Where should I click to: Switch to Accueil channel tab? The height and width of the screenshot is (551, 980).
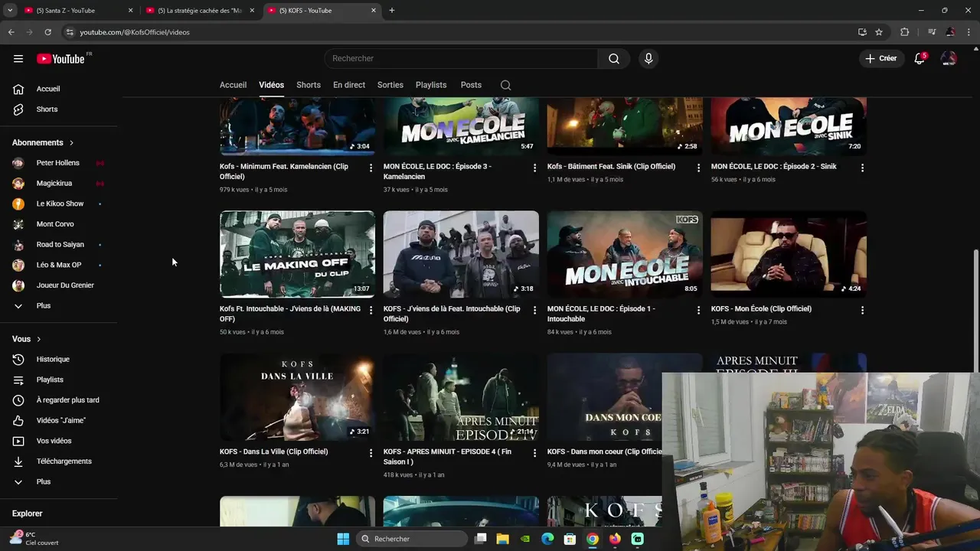(233, 85)
